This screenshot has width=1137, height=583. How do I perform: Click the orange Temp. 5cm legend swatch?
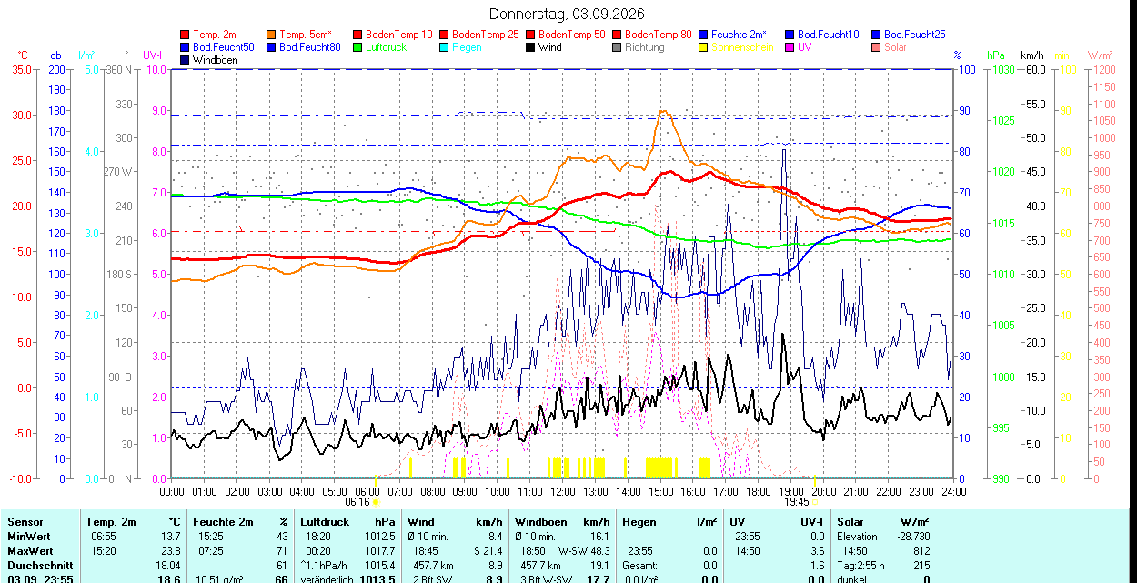click(272, 35)
